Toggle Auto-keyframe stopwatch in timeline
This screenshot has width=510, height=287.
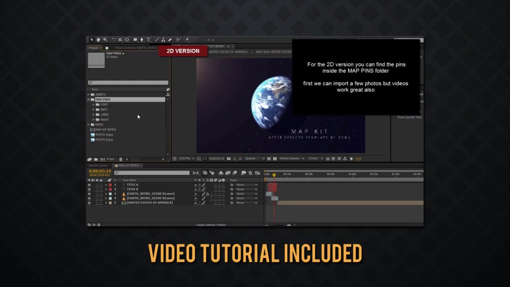click(250, 173)
